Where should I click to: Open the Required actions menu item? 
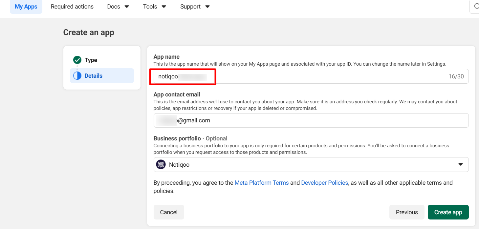(72, 6)
